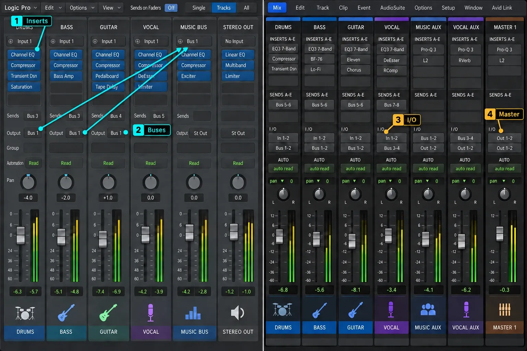Click the bass guitar icon in Pro Tools BASS track
The height and width of the screenshot is (351, 527).
click(x=319, y=310)
